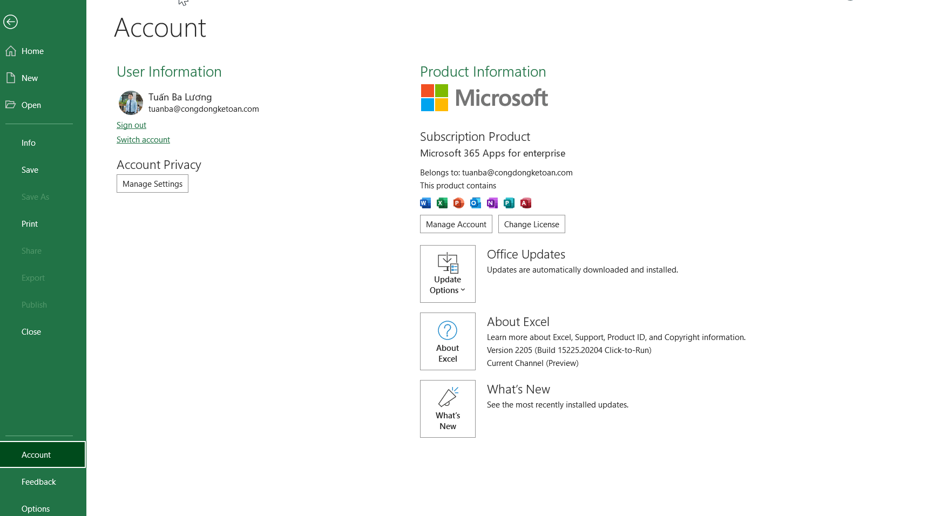
Task: Click the Account page title
Action: point(160,28)
